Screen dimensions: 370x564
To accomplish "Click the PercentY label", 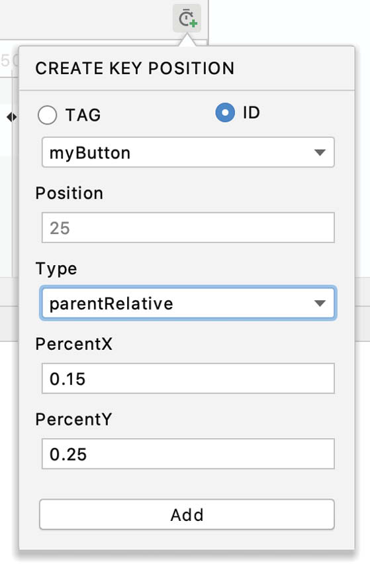I will pyautogui.click(x=73, y=420).
